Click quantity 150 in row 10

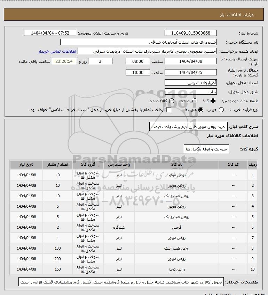pyautogui.click(x=57, y=270)
